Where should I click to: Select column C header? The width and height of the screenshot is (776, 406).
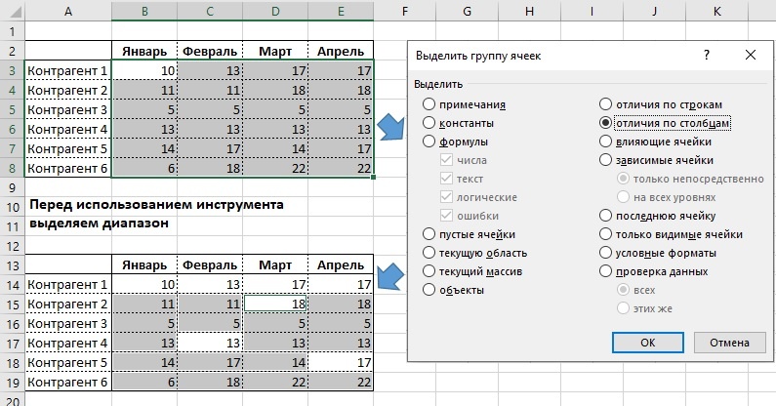(210, 11)
